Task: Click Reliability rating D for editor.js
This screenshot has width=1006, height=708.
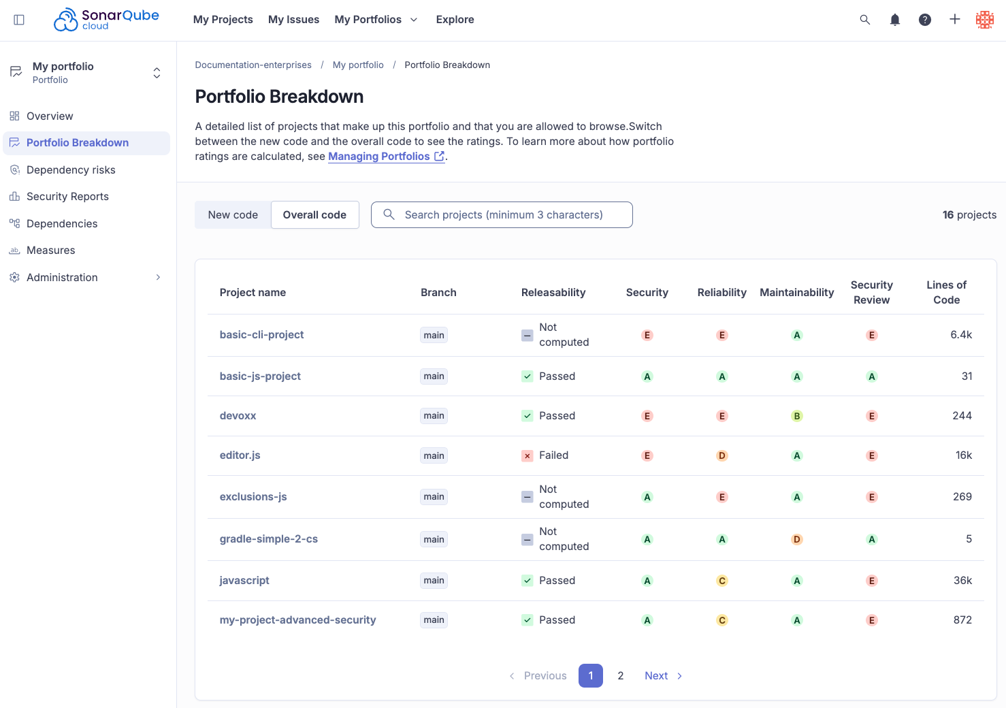Action: point(722,456)
